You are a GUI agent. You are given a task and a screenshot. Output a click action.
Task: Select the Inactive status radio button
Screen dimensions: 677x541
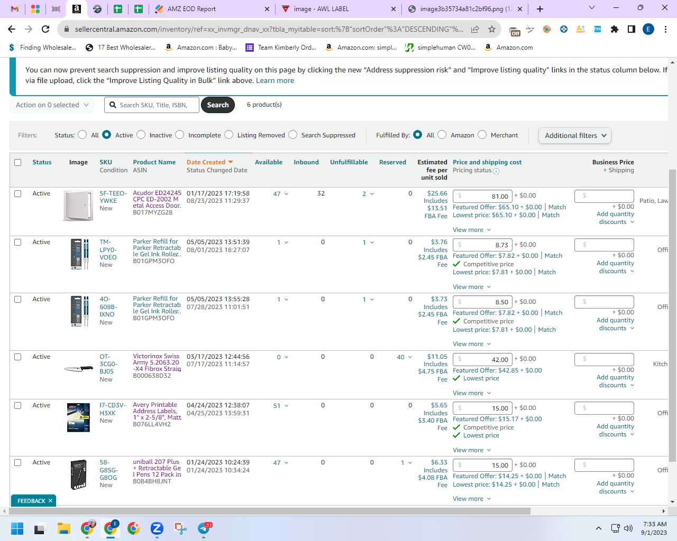(x=141, y=135)
